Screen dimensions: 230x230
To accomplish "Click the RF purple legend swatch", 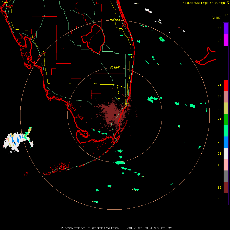I will [x=226, y=28].
